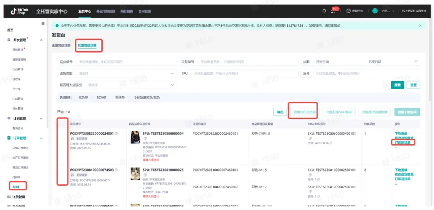
Task: Open the notification bell
Action: click(324, 11)
